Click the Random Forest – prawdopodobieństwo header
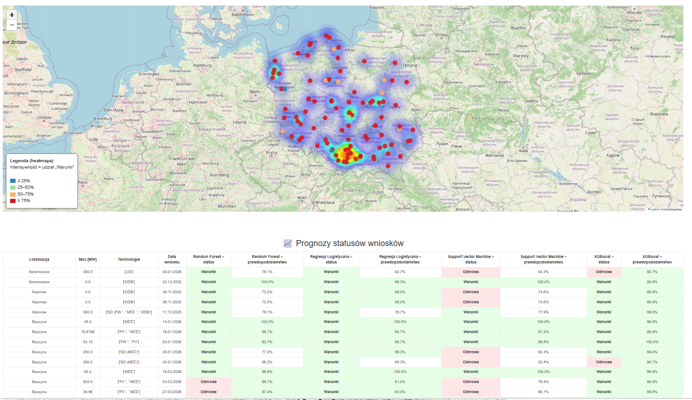This screenshot has height=400, width=692. [x=267, y=259]
